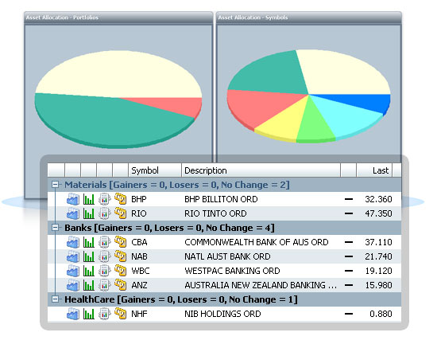437x348 pixels.
Task: Click the report icon in ANZ row
Action: (x=105, y=285)
